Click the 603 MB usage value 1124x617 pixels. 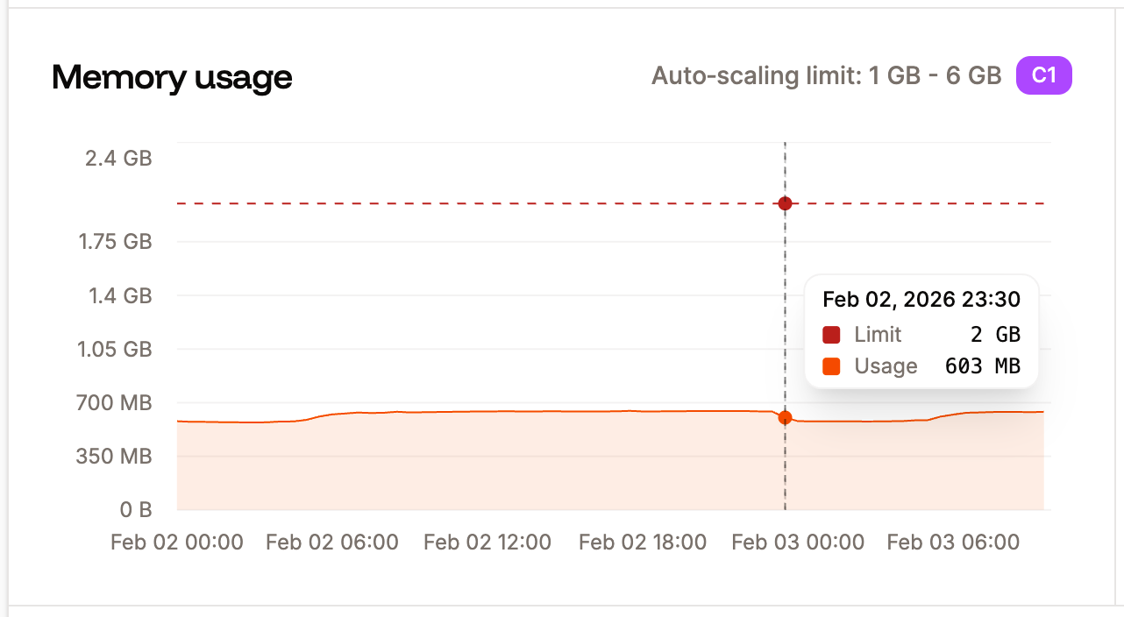click(984, 366)
